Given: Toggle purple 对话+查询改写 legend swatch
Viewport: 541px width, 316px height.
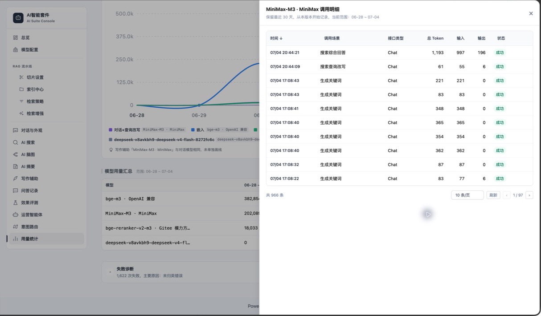Looking at the screenshot, I should (x=111, y=130).
